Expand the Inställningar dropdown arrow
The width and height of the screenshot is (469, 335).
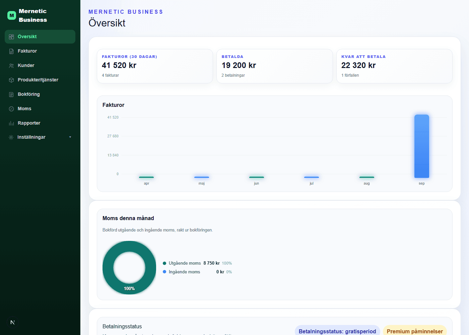click(x=70, y=137)
